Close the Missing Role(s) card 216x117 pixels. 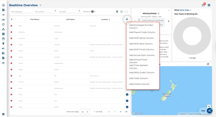click(x=169, y=10)
